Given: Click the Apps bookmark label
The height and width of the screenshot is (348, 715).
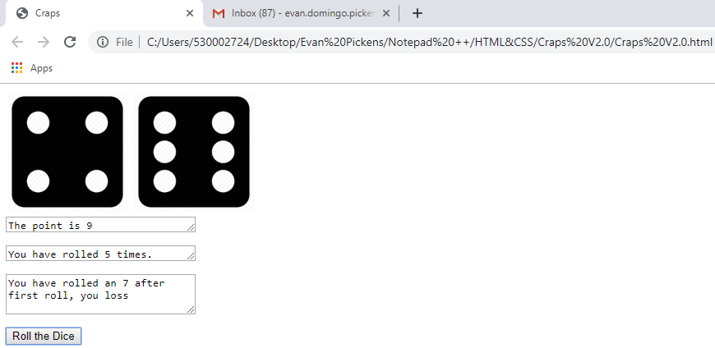Looking at the screenshot, I should (41, 68).
